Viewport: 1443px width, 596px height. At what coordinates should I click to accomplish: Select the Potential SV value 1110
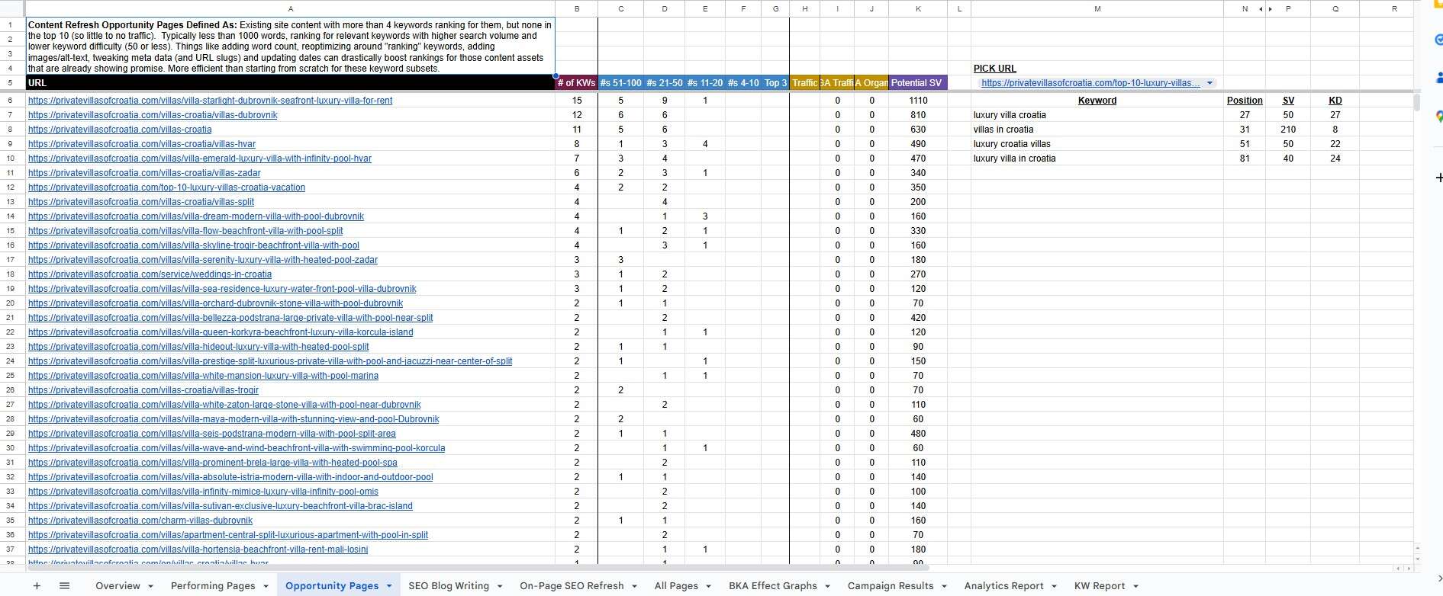[918, 101]
